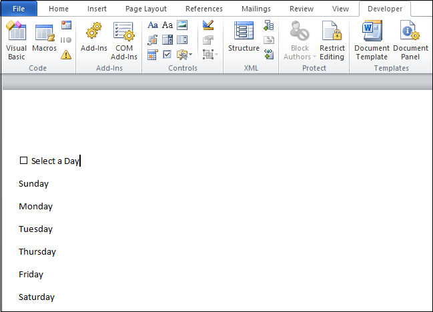The width and height of the screenshot is (433, 312).
Task: Insert a Check Box content control
Action: pyautogui.click(x=167, y=55)
